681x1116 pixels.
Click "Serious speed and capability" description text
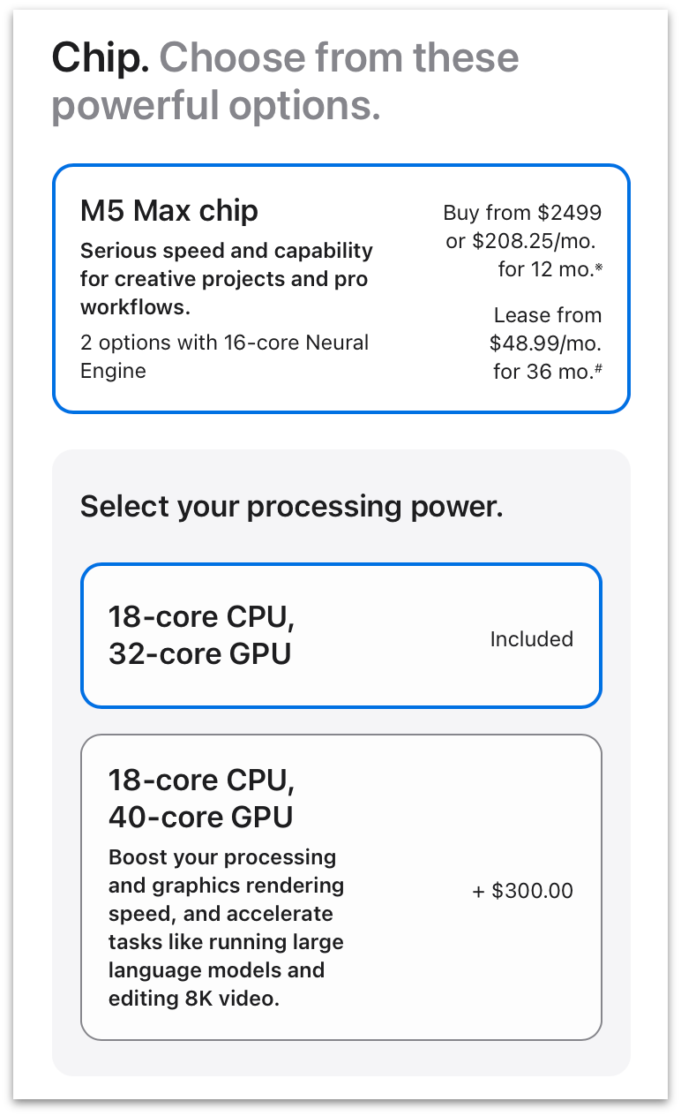pyautogui.click(x=227, y=251)
